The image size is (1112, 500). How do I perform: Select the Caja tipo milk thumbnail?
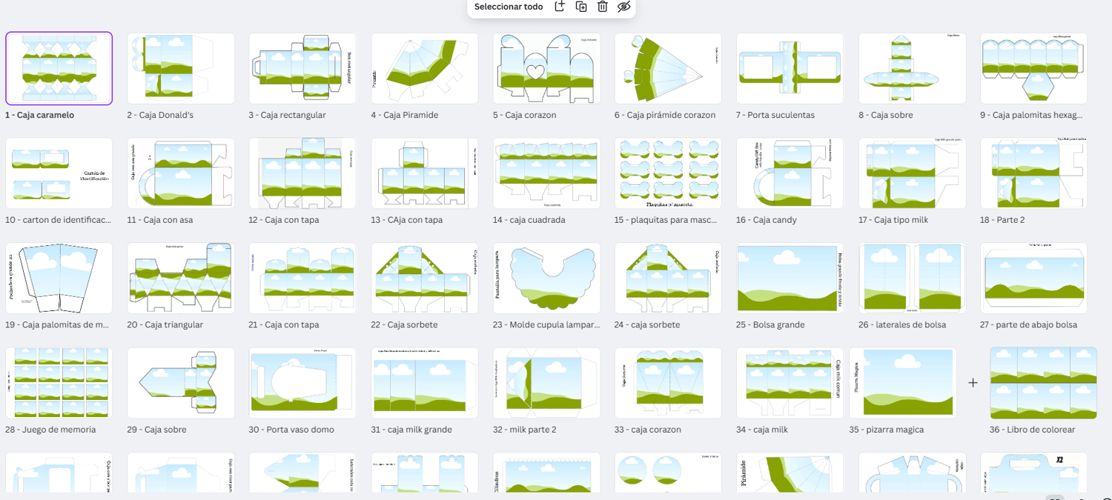(912, 173)
